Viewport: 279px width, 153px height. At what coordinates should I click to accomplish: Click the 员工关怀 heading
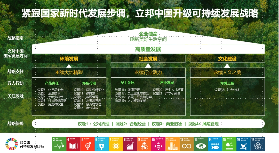click(x=127, y=83)
